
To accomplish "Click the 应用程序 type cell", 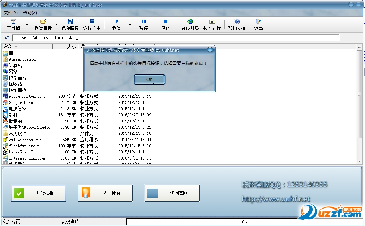I will [89, 140].
